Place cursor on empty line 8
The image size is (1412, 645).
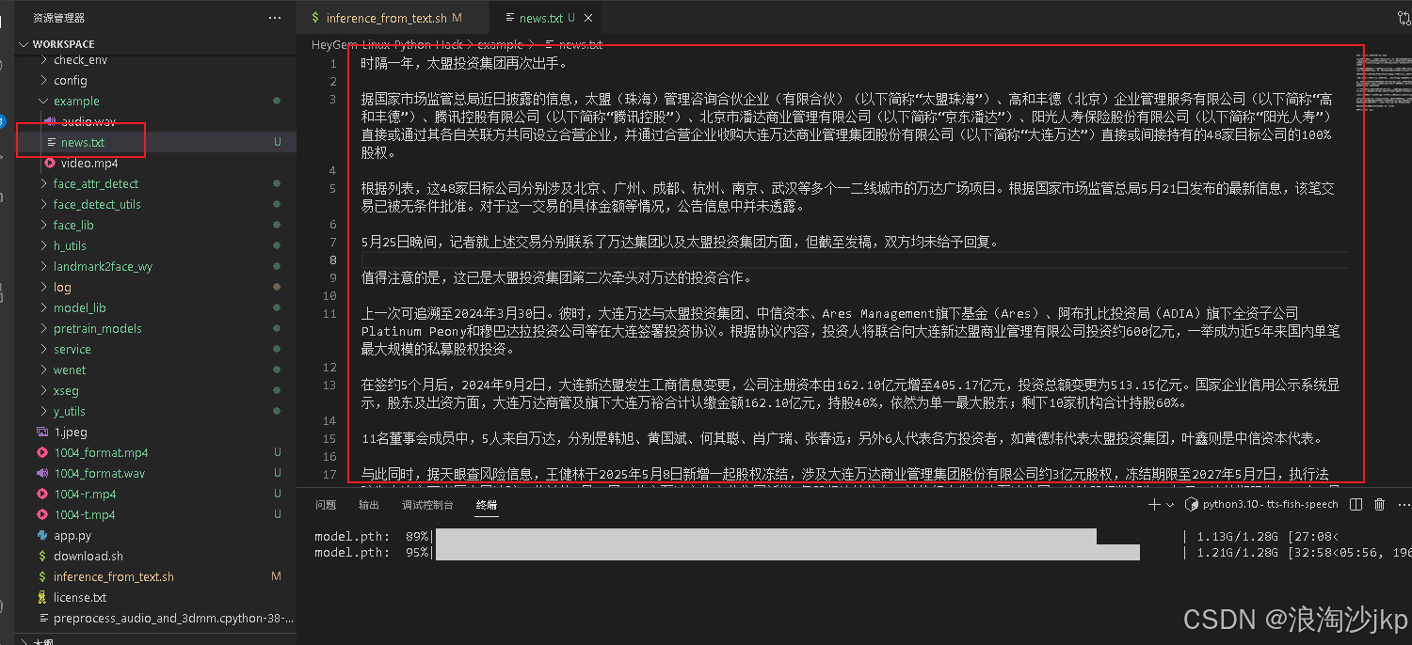coord(855,260)
